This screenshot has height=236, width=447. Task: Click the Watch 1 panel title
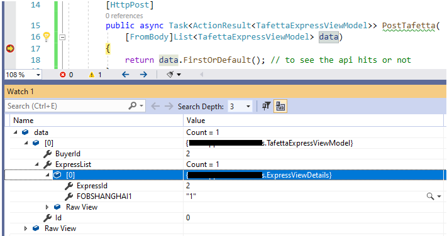click(x=20, y=92)
